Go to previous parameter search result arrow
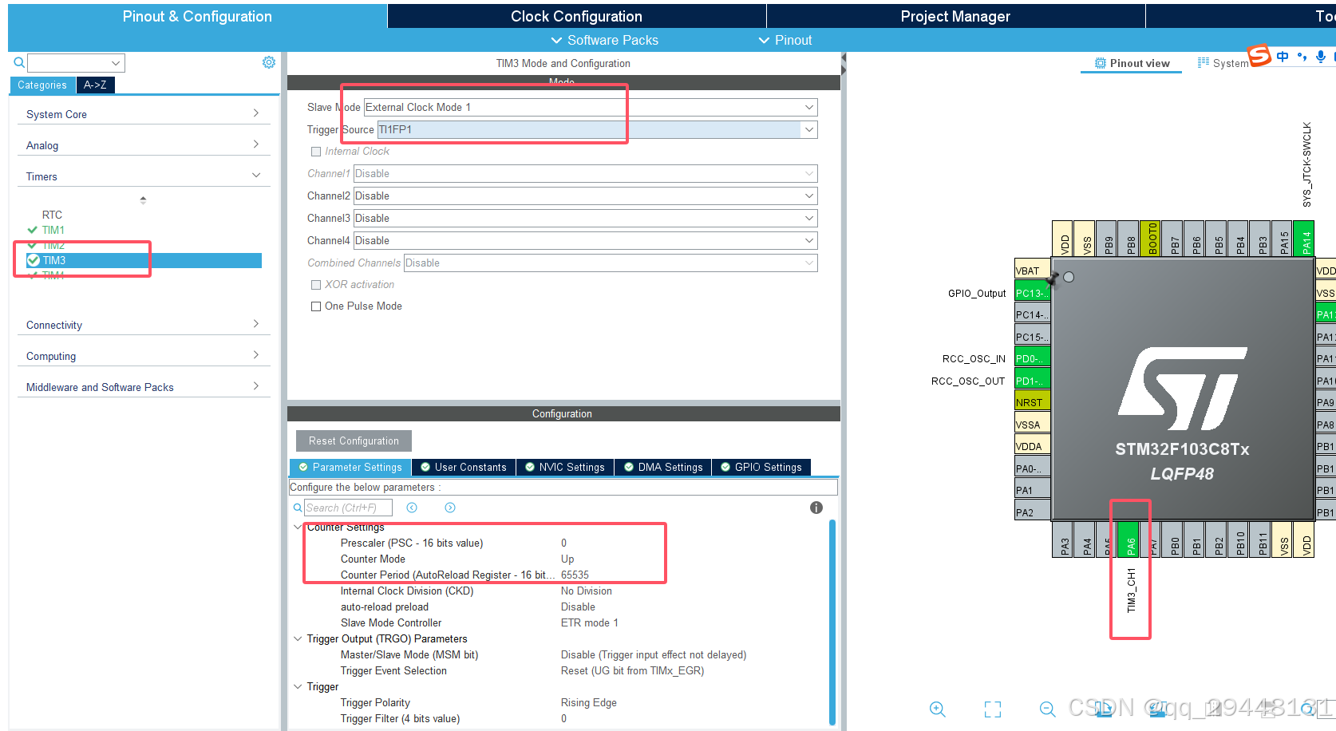1336x731 pixels. (412, 508)
